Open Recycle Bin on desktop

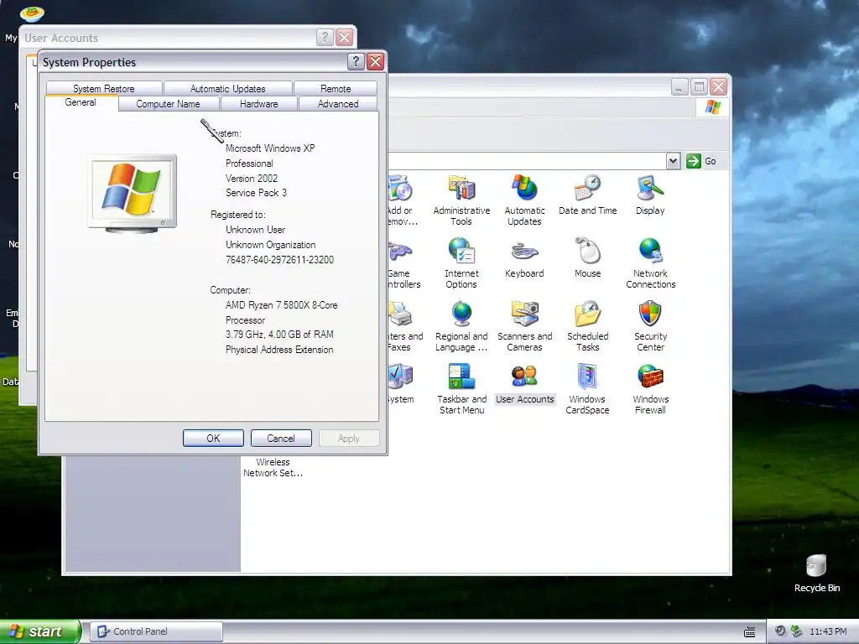coord(816,574)
